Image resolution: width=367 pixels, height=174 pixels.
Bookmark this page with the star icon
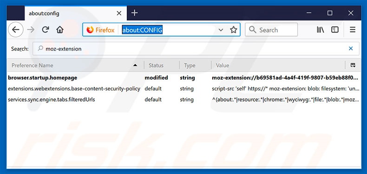[233, 30]
